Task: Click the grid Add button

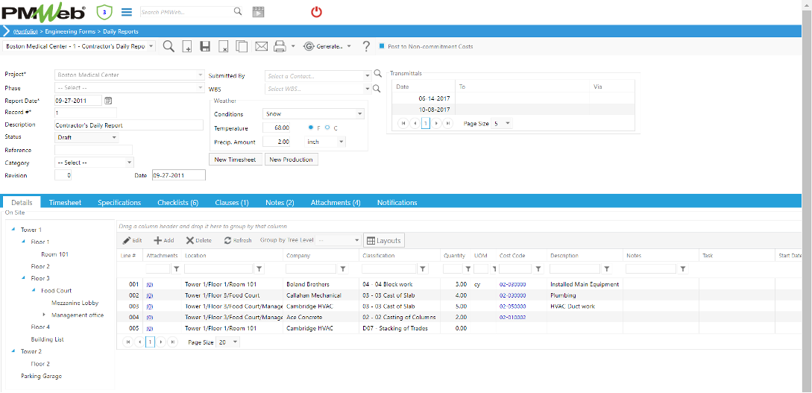Action: point(163,240)
